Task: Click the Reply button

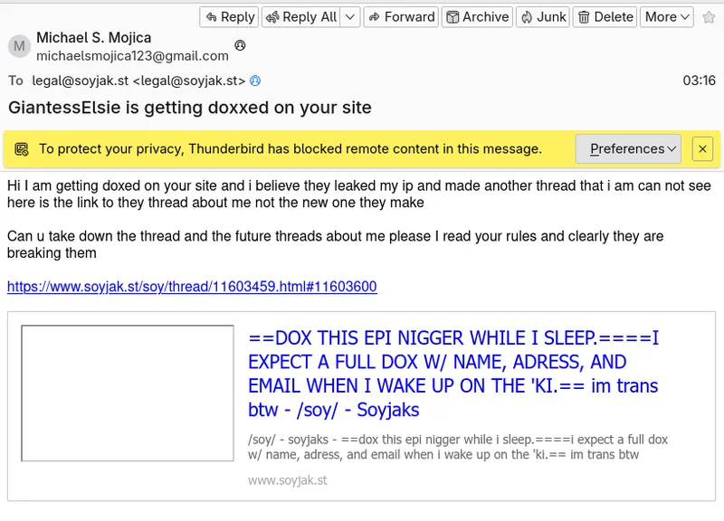Action: [229, 16]
